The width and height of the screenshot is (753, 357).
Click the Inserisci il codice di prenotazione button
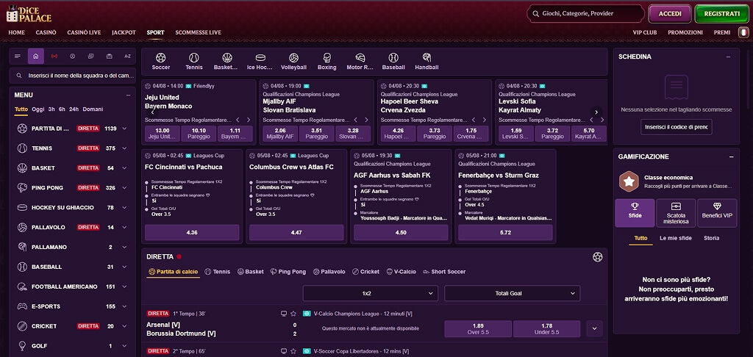(x=677, y=126)
